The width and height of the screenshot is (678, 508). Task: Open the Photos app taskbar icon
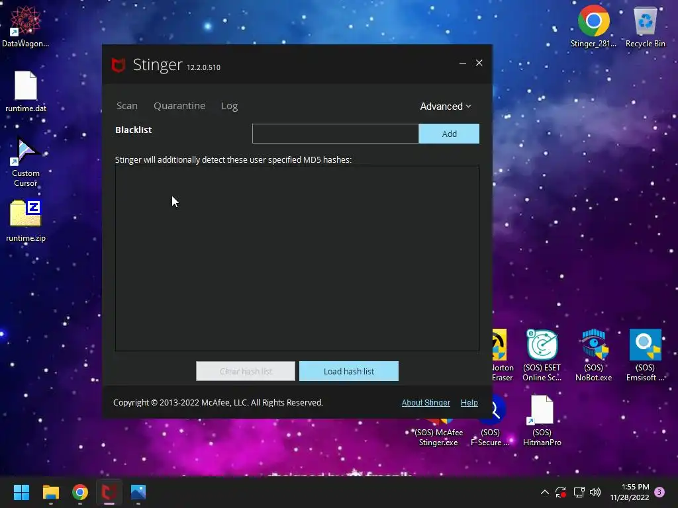[x=138, y=492]
